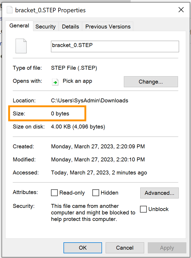Switch to the Previous Versions tab

click(x=108, y=26)
